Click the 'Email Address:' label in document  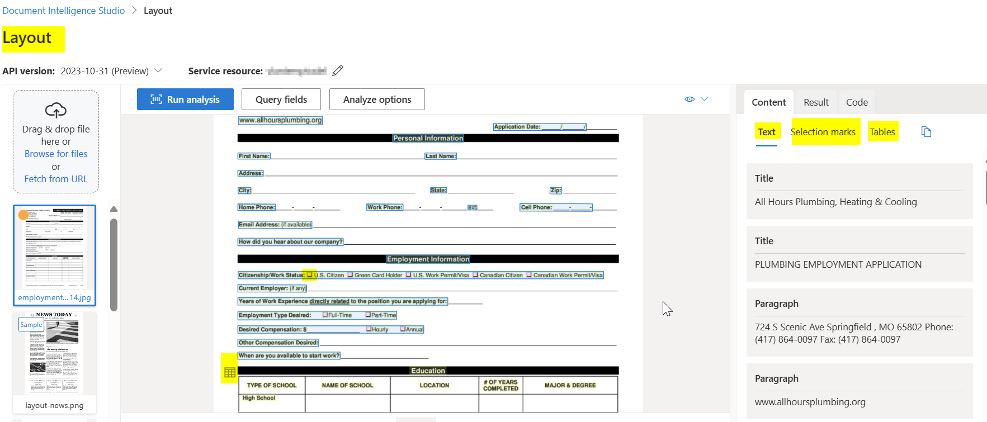(x=275, y=225)
